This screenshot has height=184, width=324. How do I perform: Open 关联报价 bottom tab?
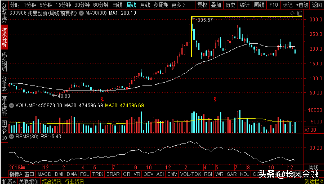[x=29, y=182]
